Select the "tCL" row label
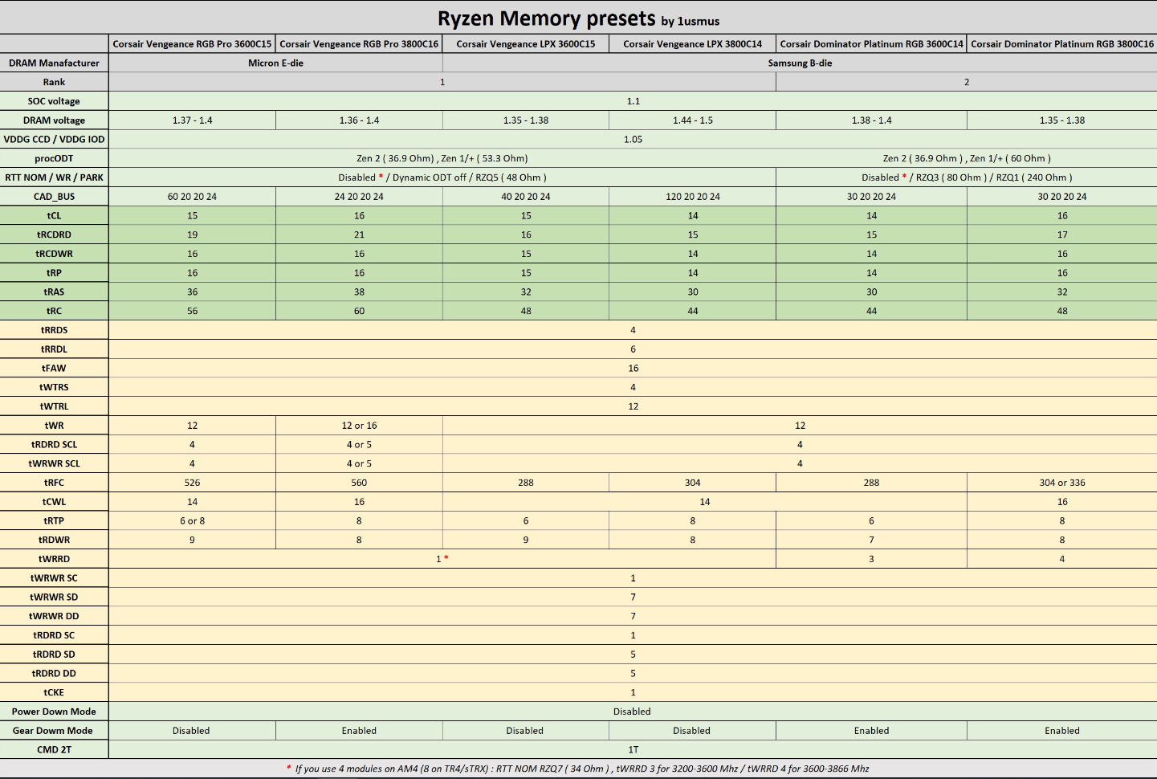This screenshot has width=1157, height=779. point(54,215)
